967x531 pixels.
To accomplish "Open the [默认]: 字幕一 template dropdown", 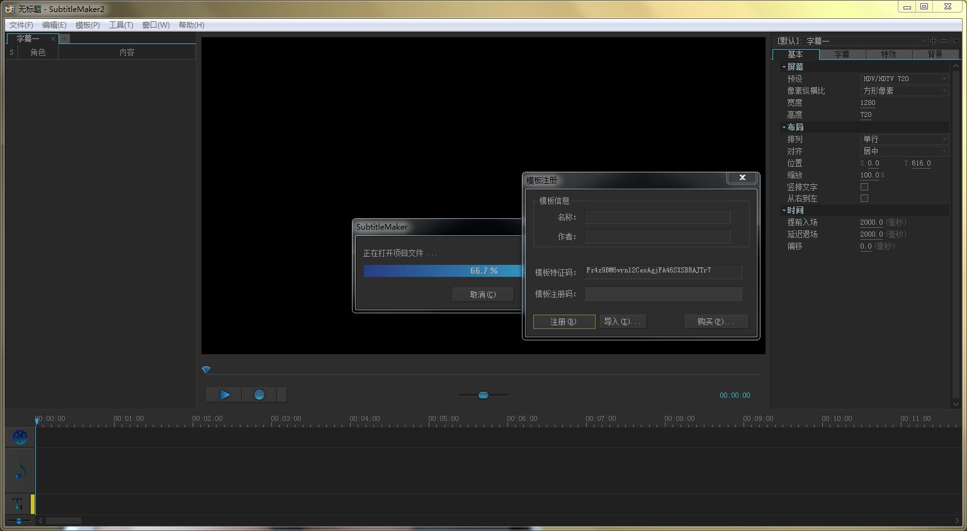I will pos(851,41).
